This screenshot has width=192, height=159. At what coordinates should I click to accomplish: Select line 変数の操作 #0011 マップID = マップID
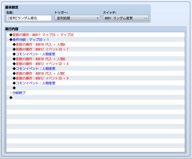click(95, 35)
